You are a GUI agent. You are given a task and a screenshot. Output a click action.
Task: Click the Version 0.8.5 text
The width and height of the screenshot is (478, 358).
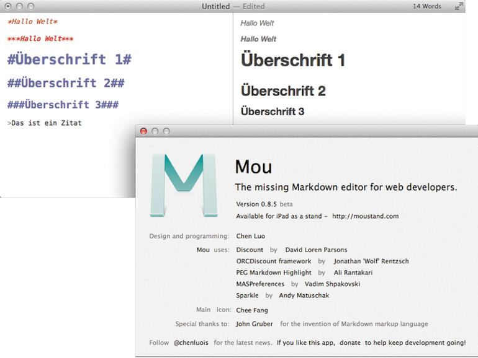click(x=256, y=204)
